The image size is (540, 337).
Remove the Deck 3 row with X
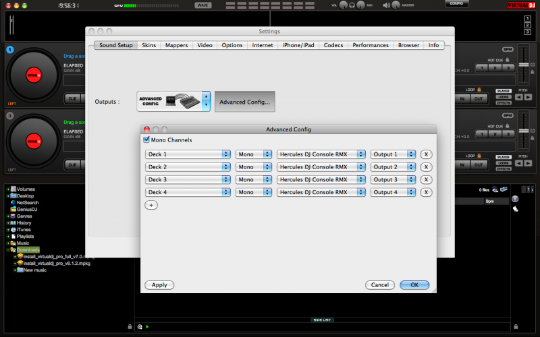(426, 179)
